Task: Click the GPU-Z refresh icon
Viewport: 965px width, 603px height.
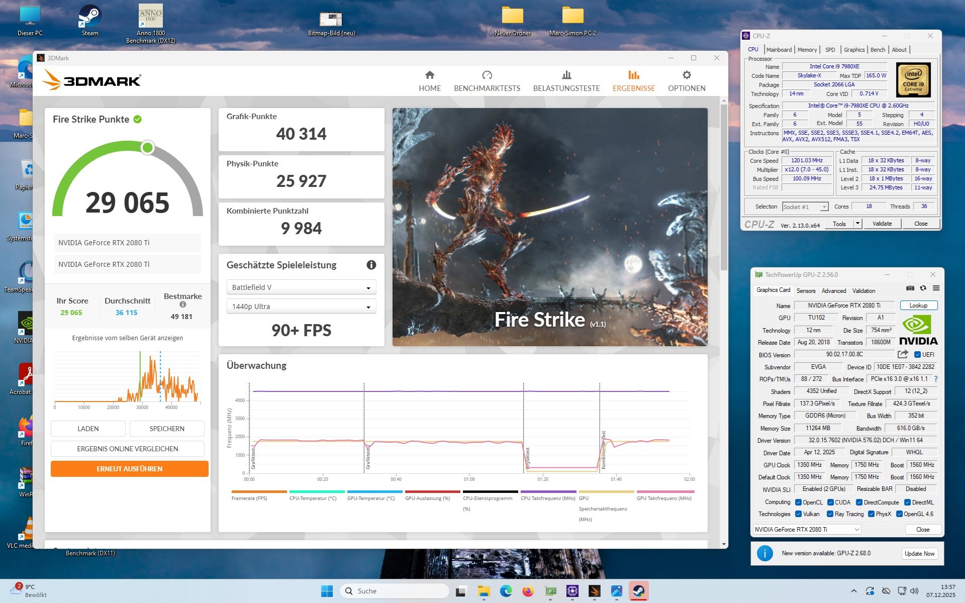Action: 923,288
